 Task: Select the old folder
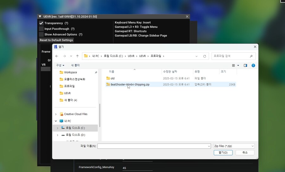(112, 78)
